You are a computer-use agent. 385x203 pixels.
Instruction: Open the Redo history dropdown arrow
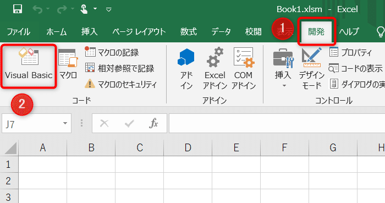coord(73,9)
